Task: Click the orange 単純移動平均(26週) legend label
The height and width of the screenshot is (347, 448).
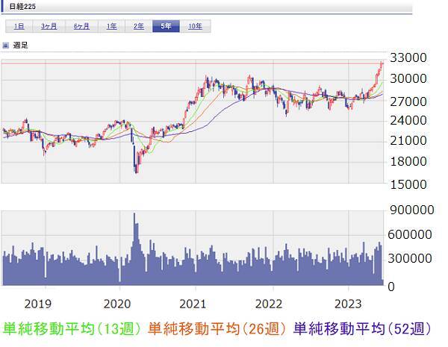Action: [x=218, y=328]
